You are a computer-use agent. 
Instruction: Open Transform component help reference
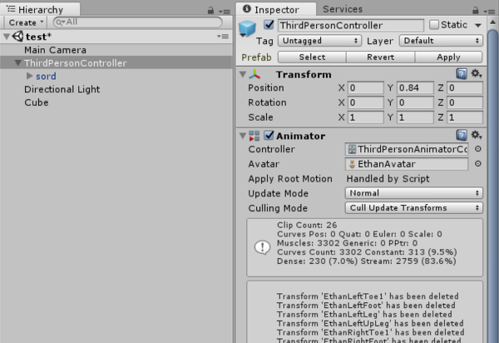click(x=462, y=74)
